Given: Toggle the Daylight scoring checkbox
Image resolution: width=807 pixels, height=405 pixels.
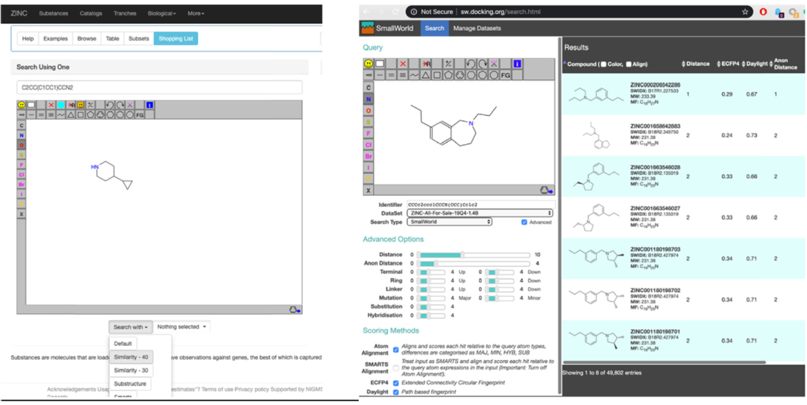Looking at the screenshot, I should pos(396,392).
